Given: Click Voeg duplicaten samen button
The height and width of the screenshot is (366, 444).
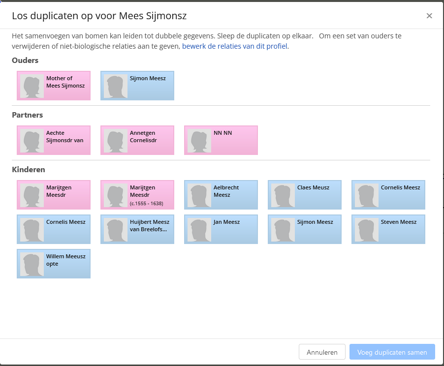Looking at the screenshot, I should point(392,352).
